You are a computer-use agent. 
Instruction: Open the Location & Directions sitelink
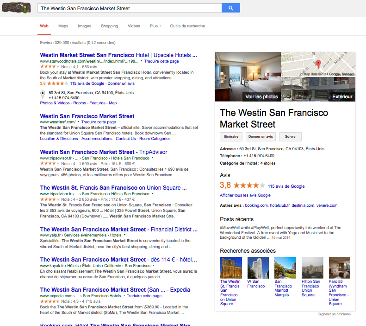point(59,139)
